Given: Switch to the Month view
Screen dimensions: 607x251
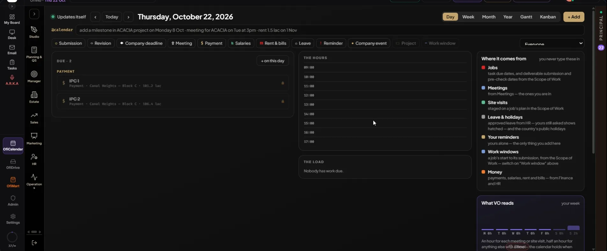Looking at the screenshot, I should [x=489, y=17].
